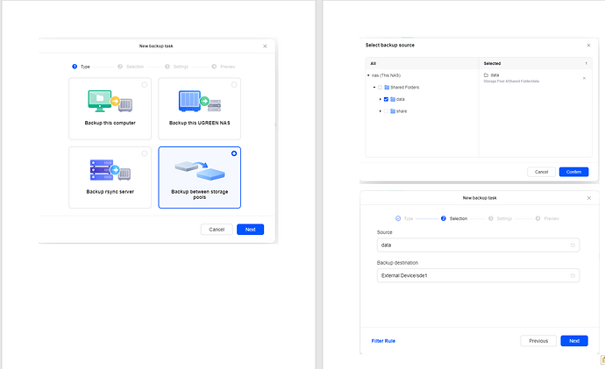The height and width of the screenshot is (369, 605).
Task: Open the Filter Rule link
Action: tap(383, 340)
